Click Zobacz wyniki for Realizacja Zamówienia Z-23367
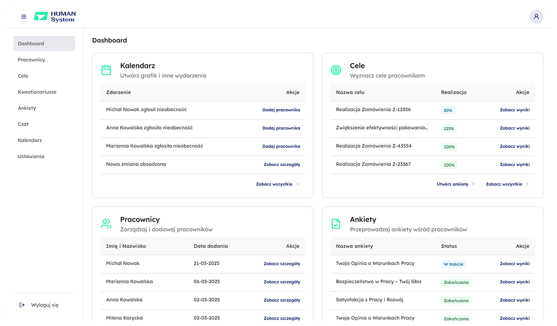Viewport: 557px width, 326px height. 514,165
